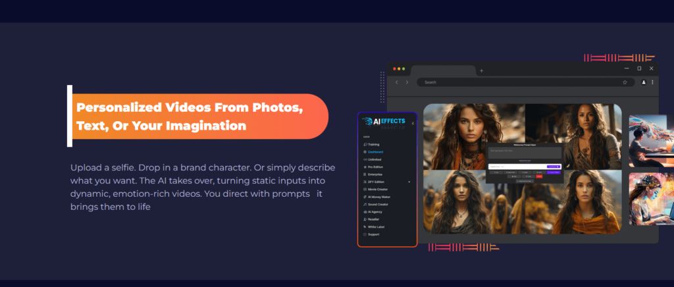The height and width of the screenshot is (287, 674).
Task: Expand DFY Edition with the plus
Action: [409, 182]
